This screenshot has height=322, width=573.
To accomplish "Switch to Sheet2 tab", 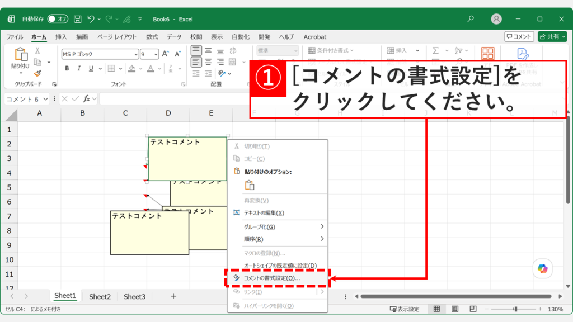I will click(100, 296).
